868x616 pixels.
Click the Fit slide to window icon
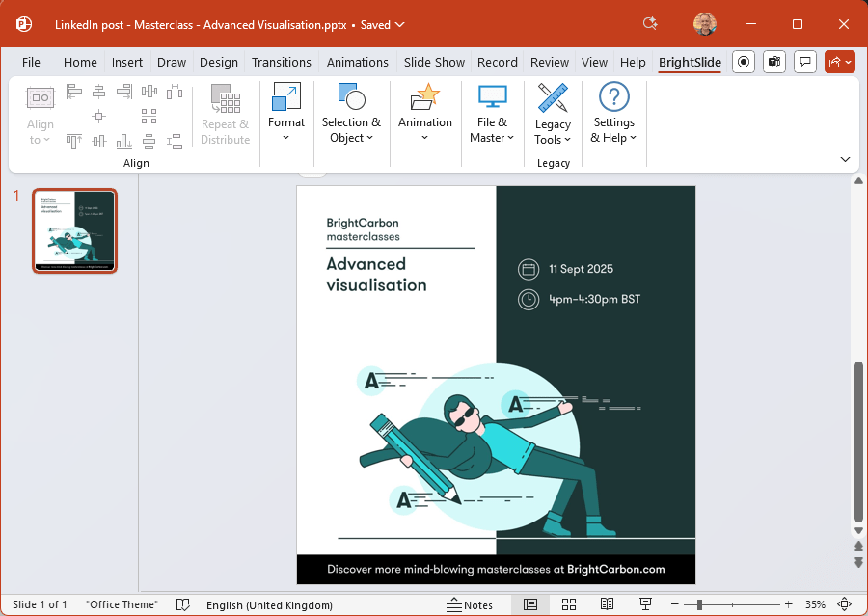844,604
